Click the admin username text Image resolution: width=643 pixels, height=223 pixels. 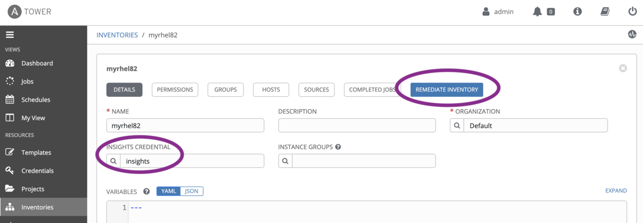(x=504, y=11)
